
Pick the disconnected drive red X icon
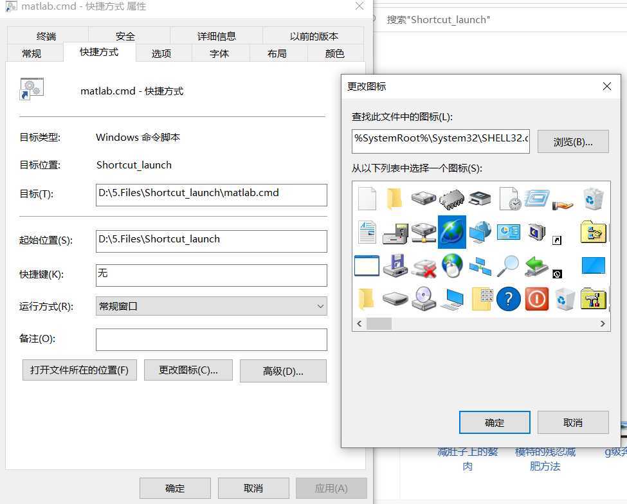tap(424, 268)
